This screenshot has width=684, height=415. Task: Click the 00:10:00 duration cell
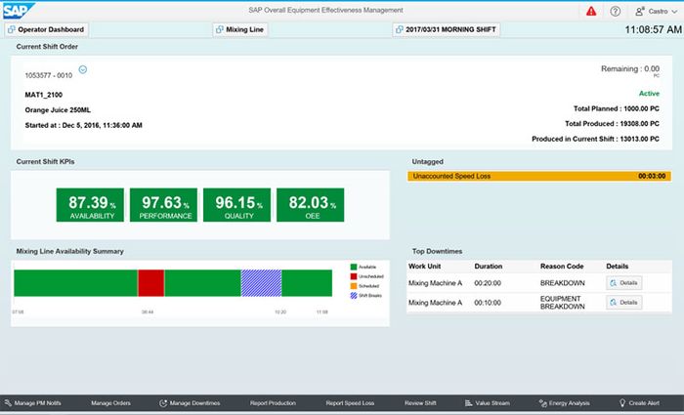click(x=488, y=303)
